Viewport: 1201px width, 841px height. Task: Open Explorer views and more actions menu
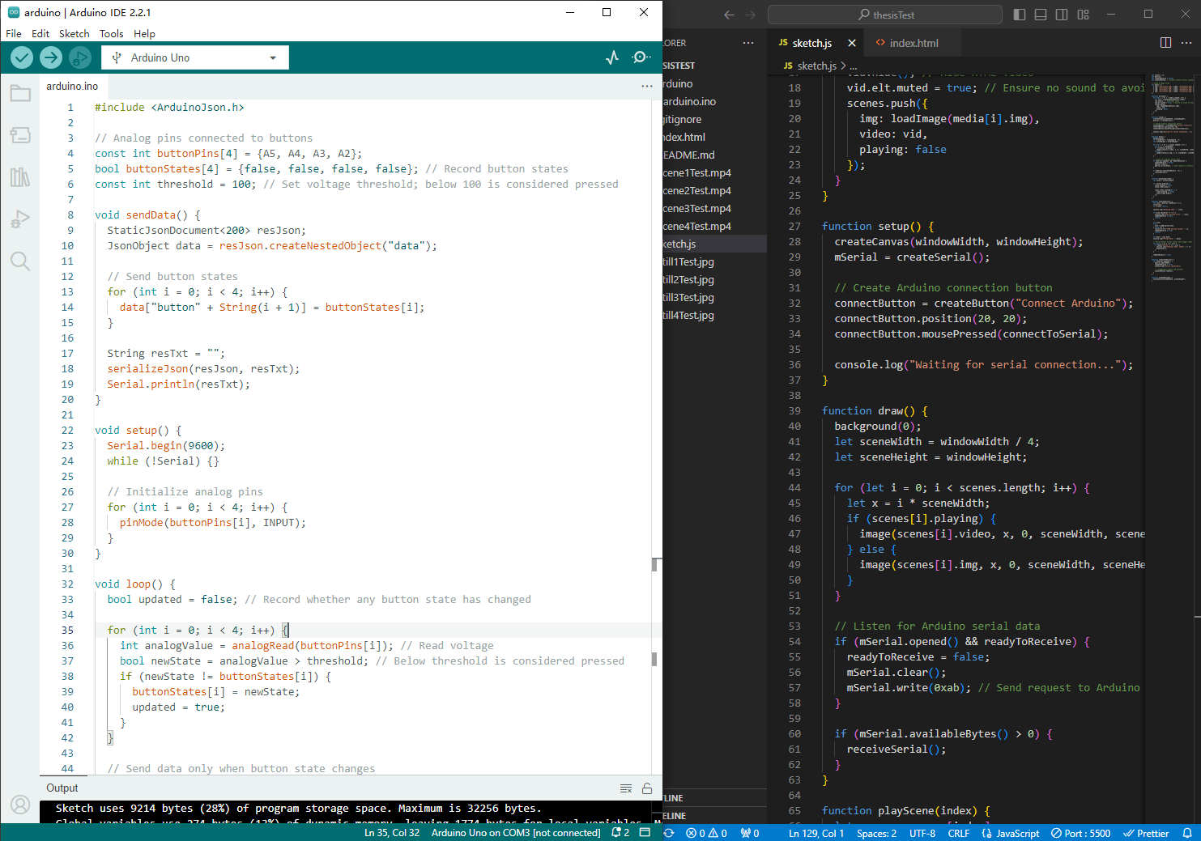(x=748, y=43)
